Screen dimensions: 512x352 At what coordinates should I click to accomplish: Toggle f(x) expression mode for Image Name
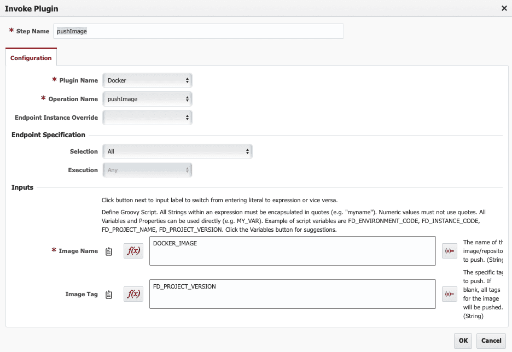[x=133, y=251]
